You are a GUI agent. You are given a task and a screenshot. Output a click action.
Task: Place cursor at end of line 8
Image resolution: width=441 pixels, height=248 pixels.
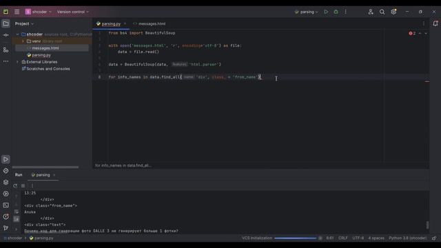261,77
